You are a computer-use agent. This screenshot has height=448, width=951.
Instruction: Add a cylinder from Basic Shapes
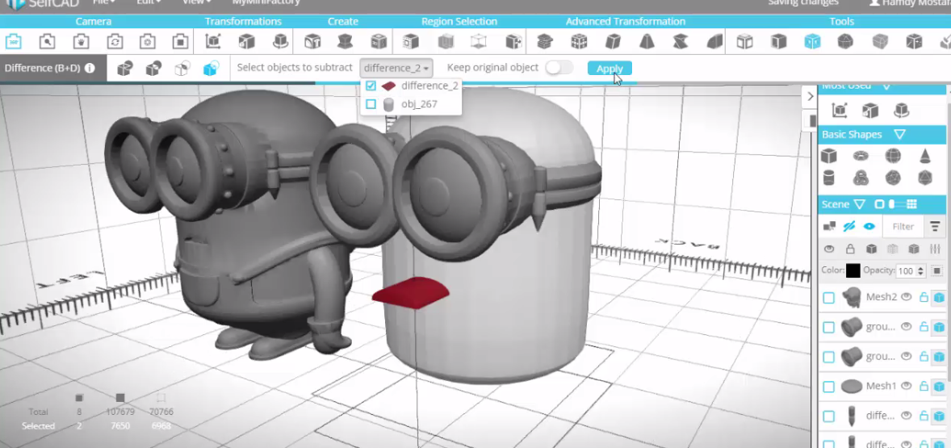(x=828, y=178)
